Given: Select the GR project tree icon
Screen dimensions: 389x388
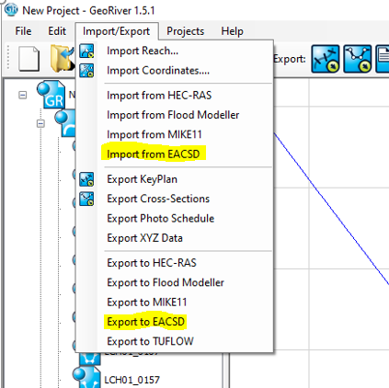Looking at the screenshot, I should 51,95.
